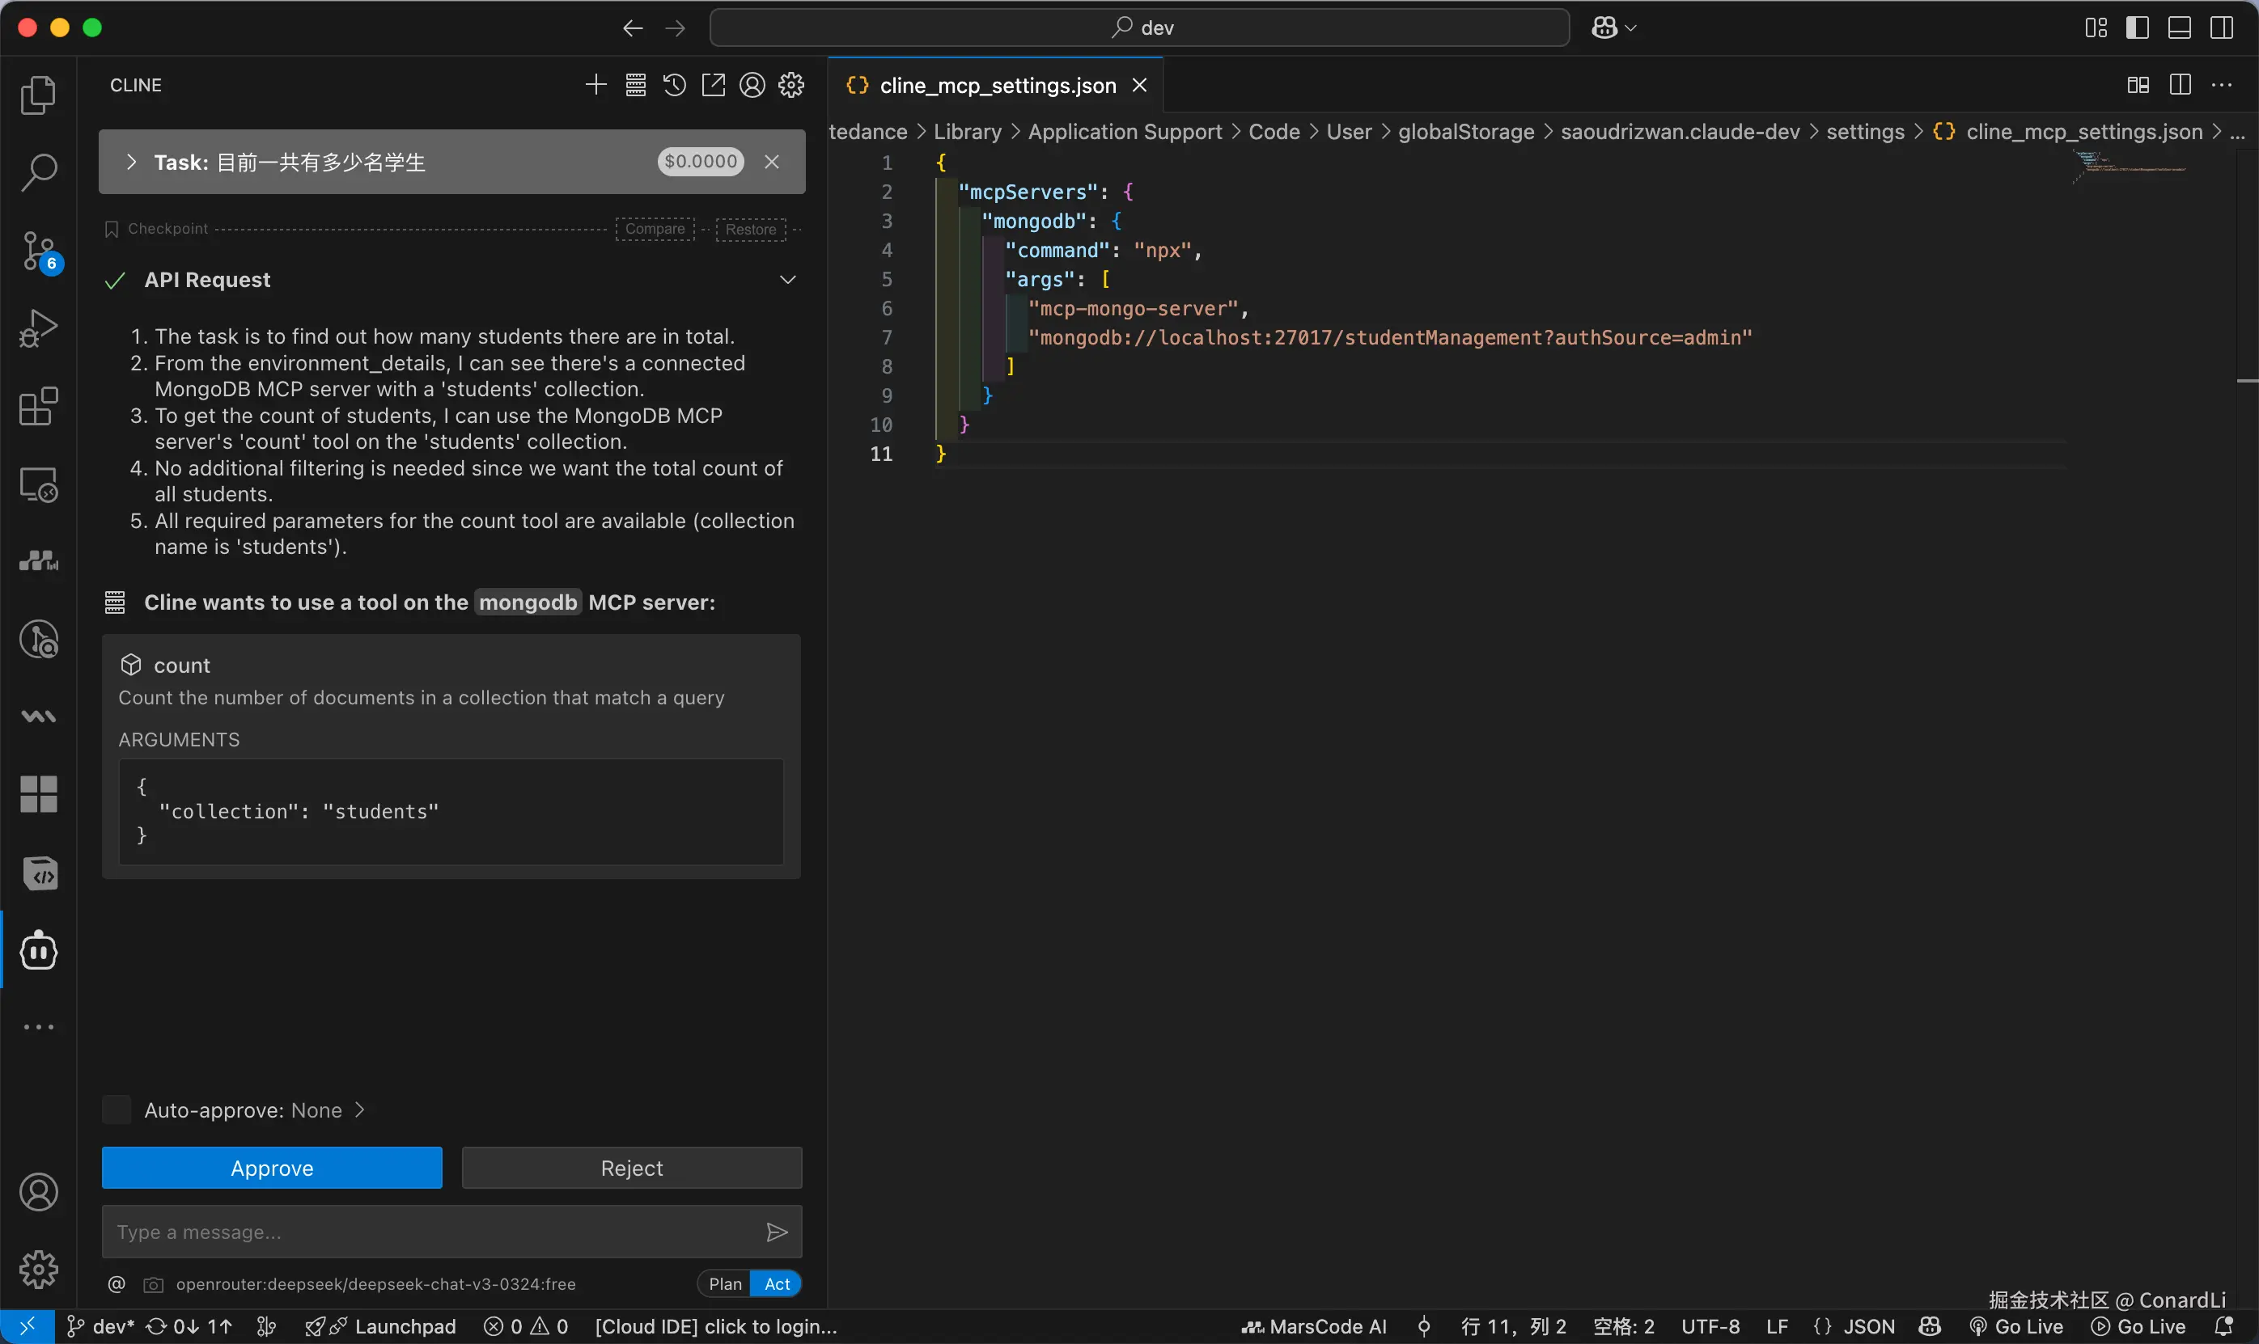This screenshot has width=2259, height=1344.
Task: Select the cline_mcp_settings.json tab
Action: click(997, 85)
